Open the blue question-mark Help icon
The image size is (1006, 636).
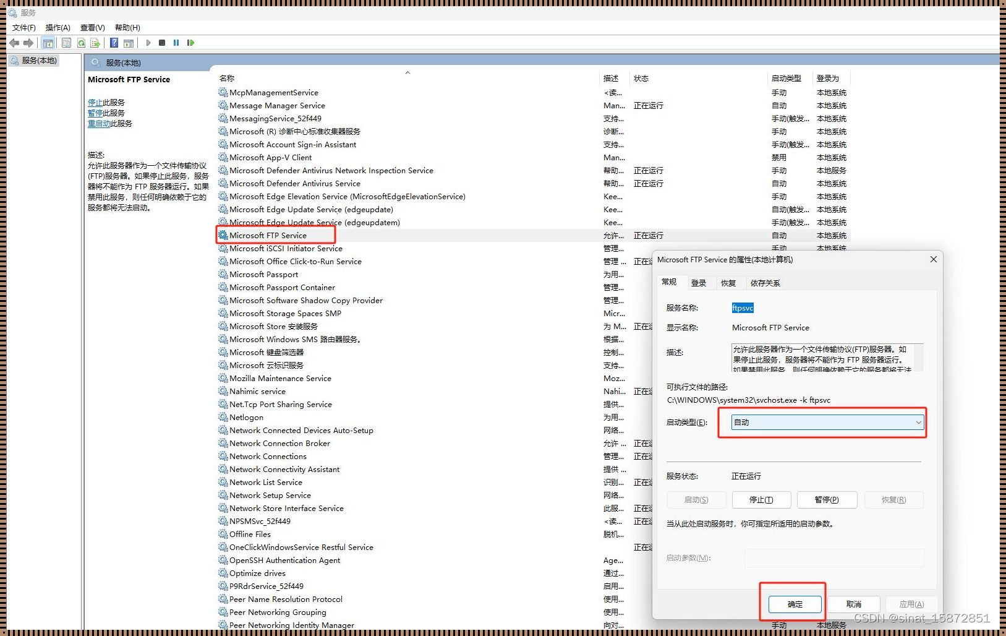(x=114, y=43)
